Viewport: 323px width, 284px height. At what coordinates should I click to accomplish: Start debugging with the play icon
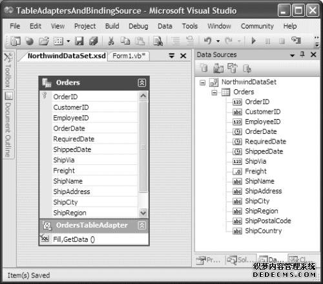254,41
